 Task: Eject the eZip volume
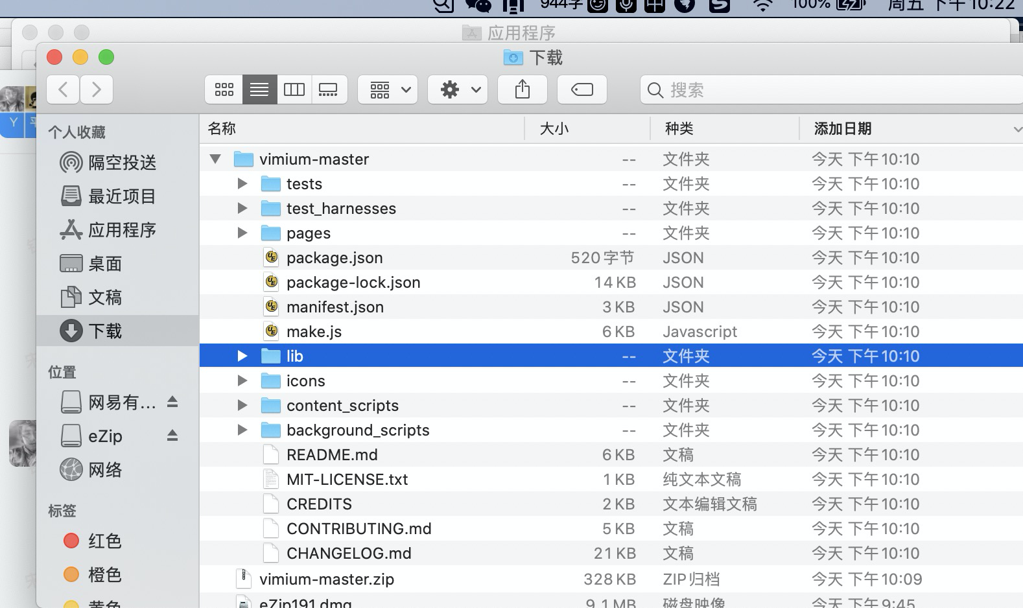coord(172,436)
